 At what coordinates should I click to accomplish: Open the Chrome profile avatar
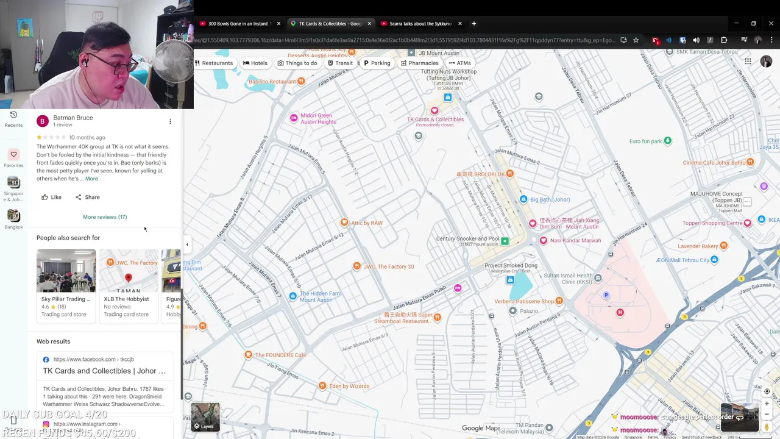[x=757, y=40]
